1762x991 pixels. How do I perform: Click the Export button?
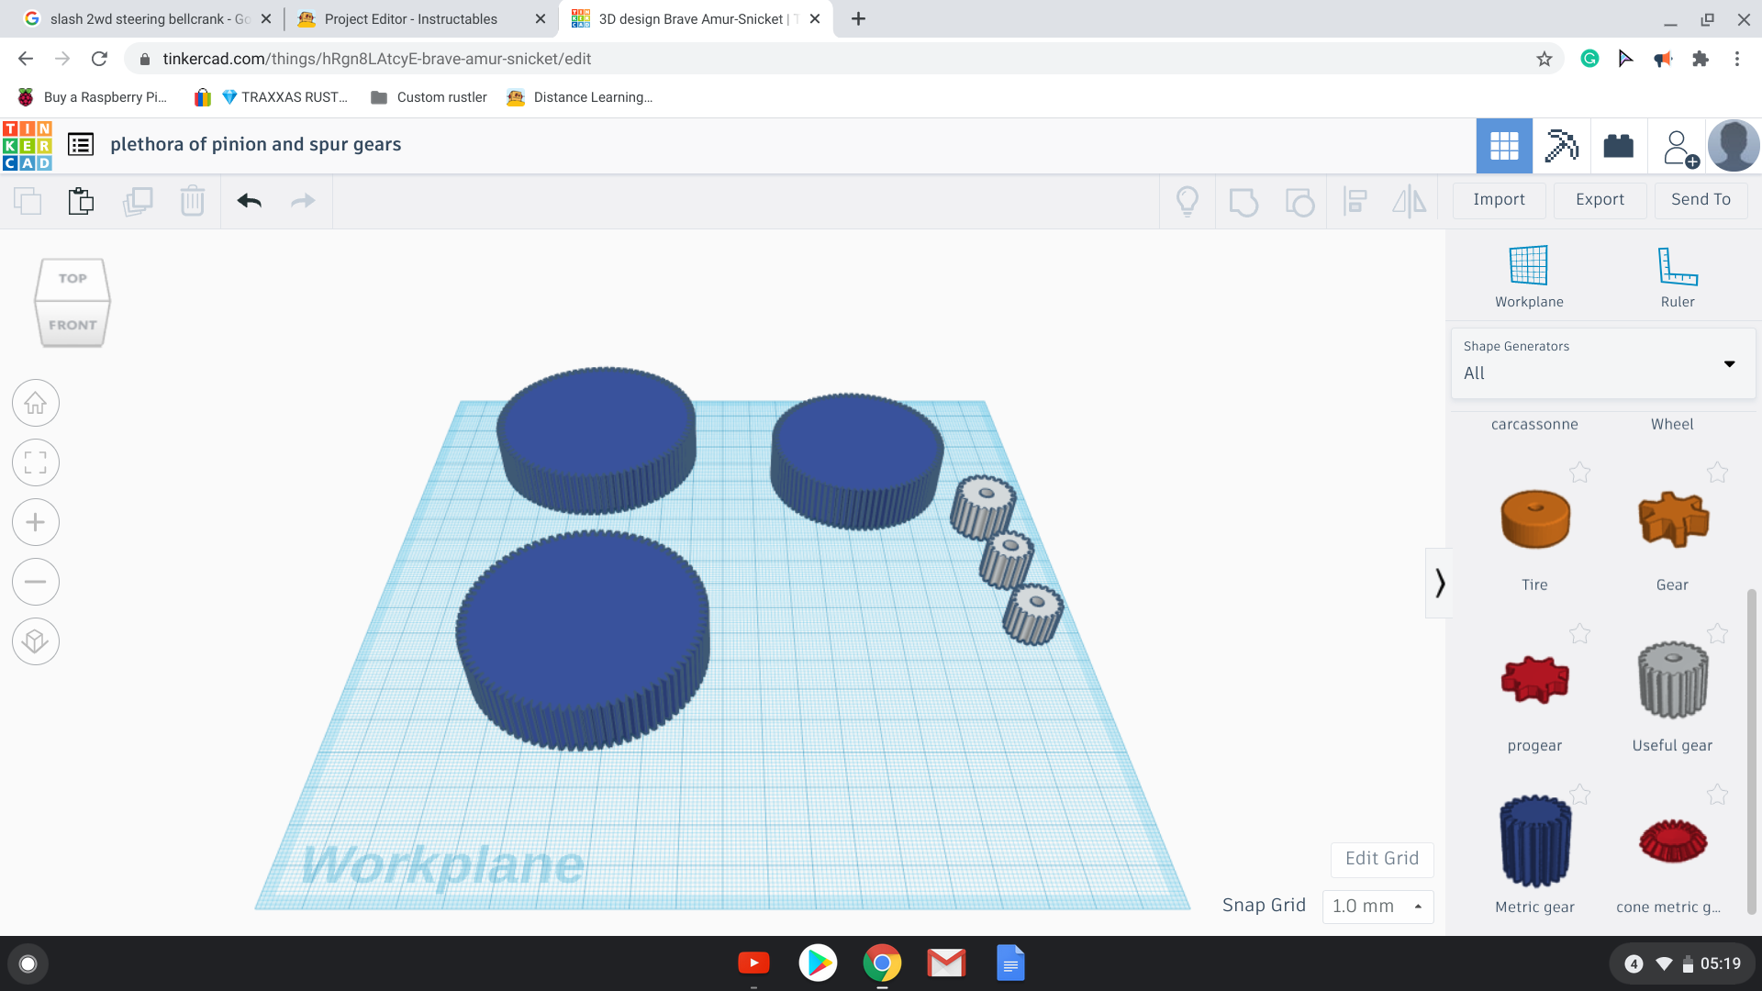point(1599,198)
